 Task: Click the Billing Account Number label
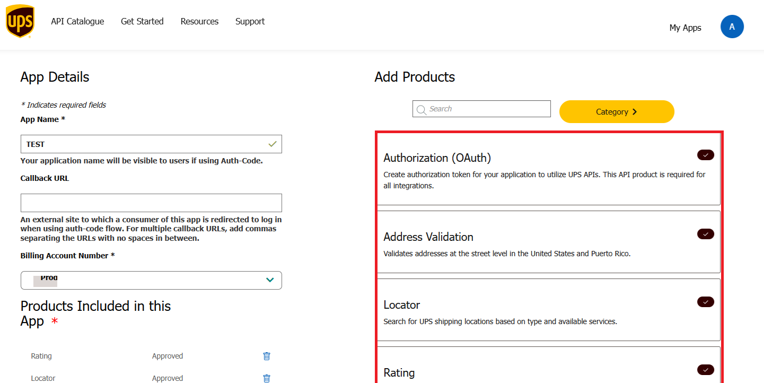point(68,256)
